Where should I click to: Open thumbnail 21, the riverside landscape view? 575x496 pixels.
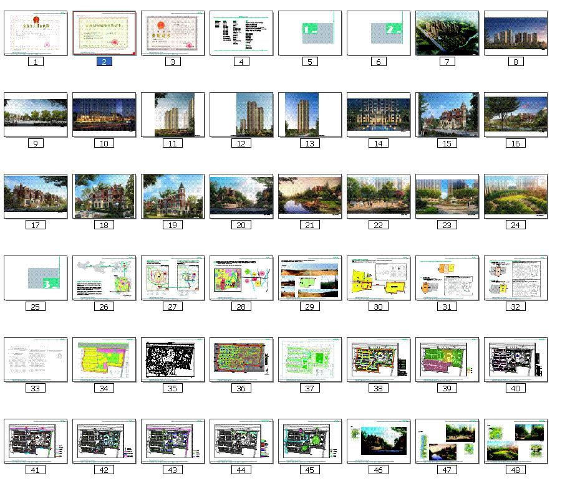(x=310, y=196)
